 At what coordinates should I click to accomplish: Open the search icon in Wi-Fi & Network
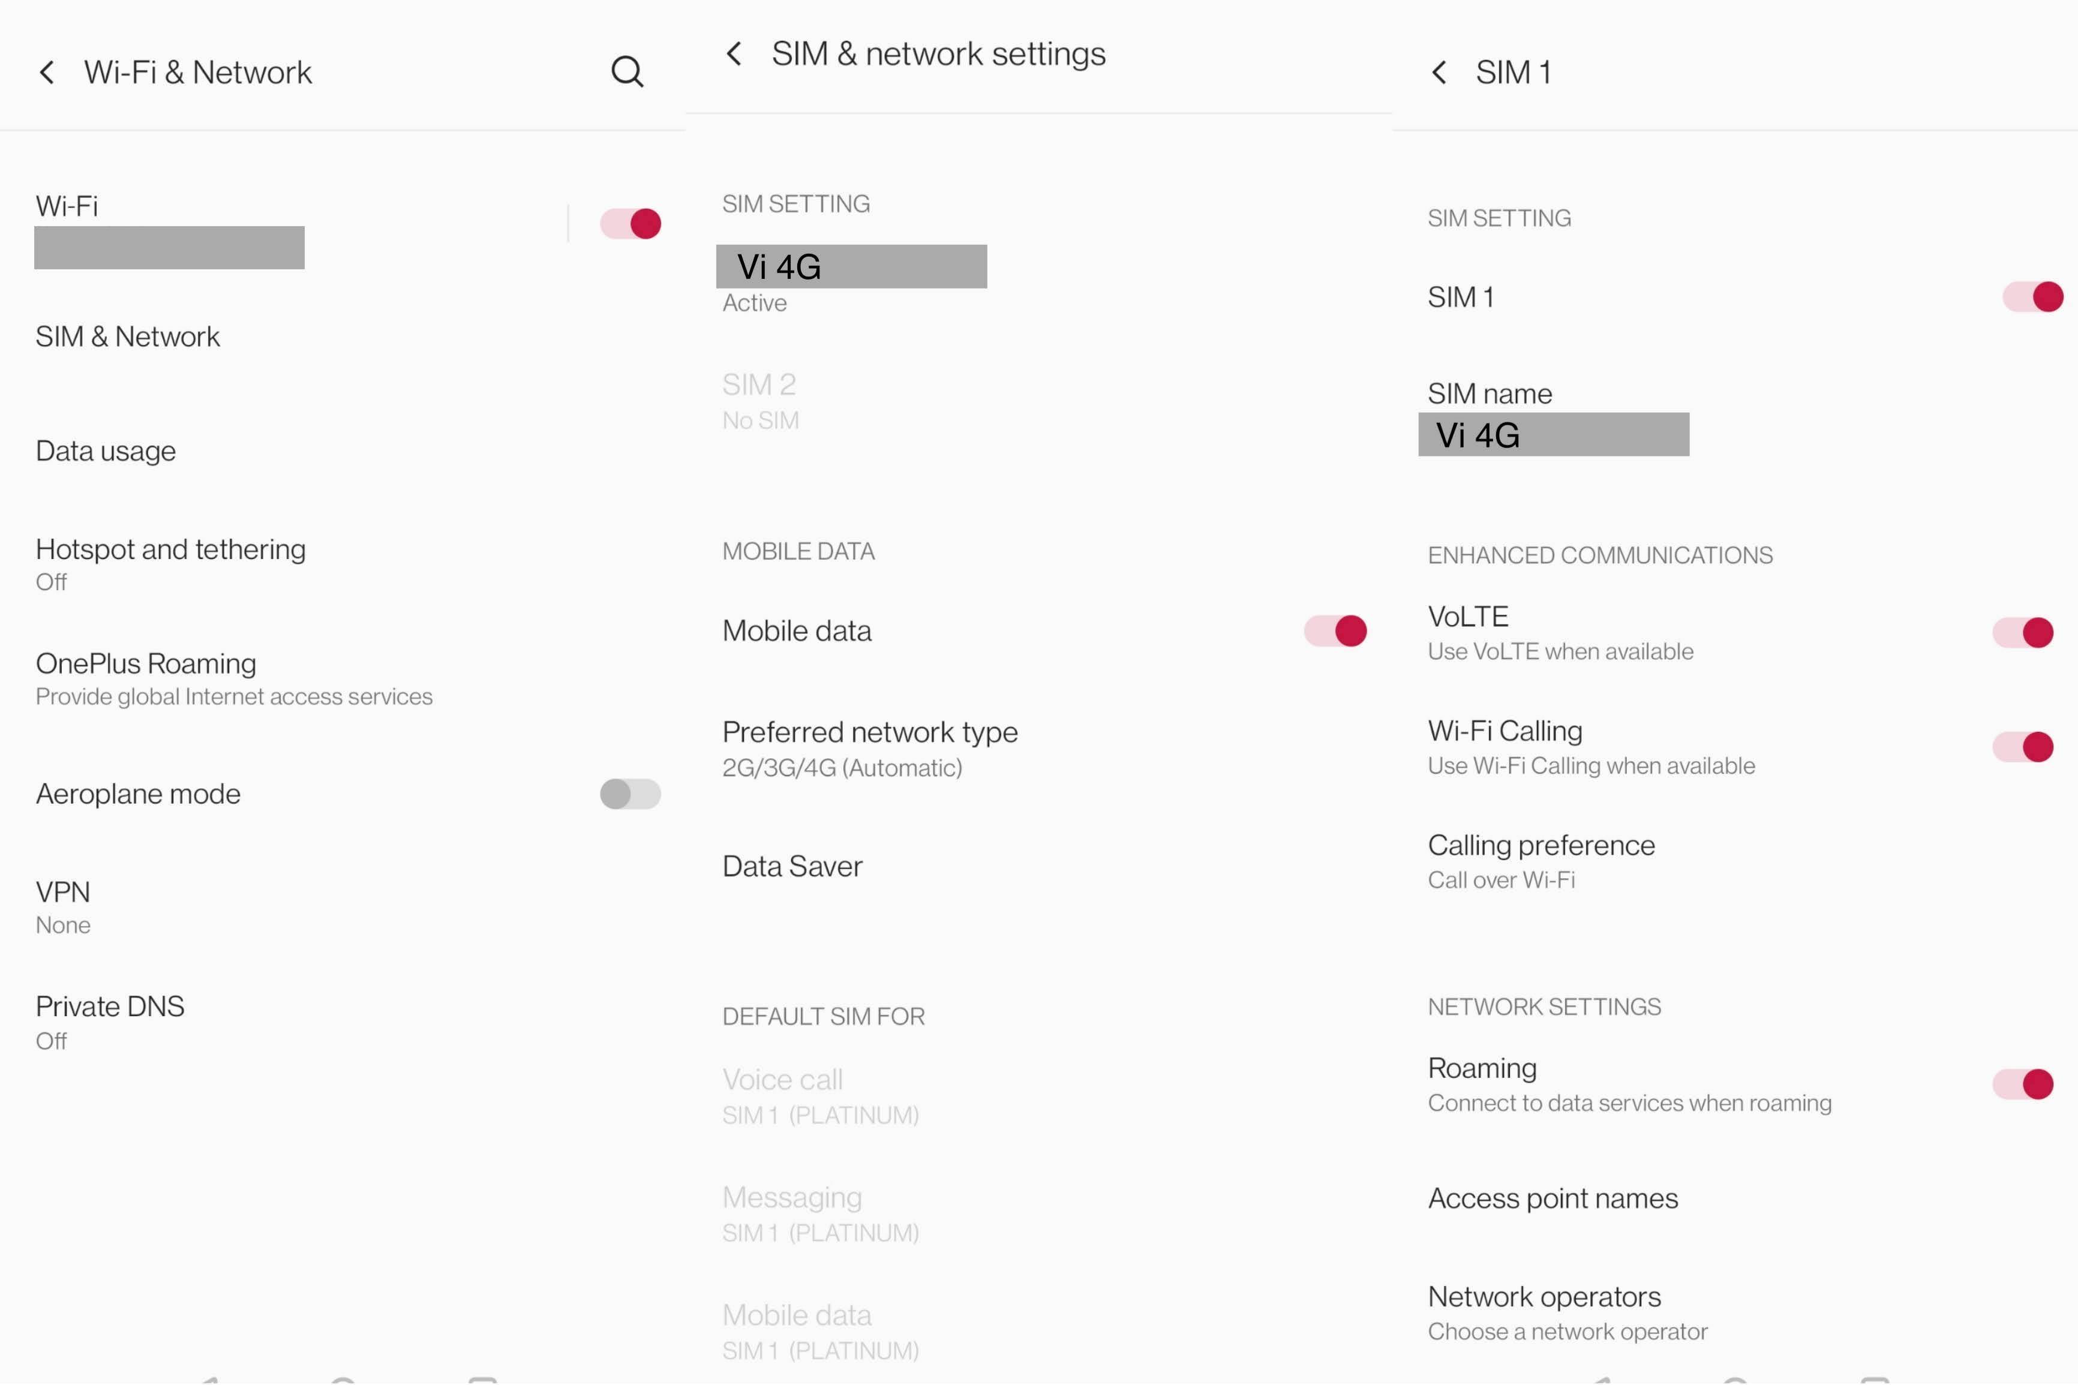(627, 71)
